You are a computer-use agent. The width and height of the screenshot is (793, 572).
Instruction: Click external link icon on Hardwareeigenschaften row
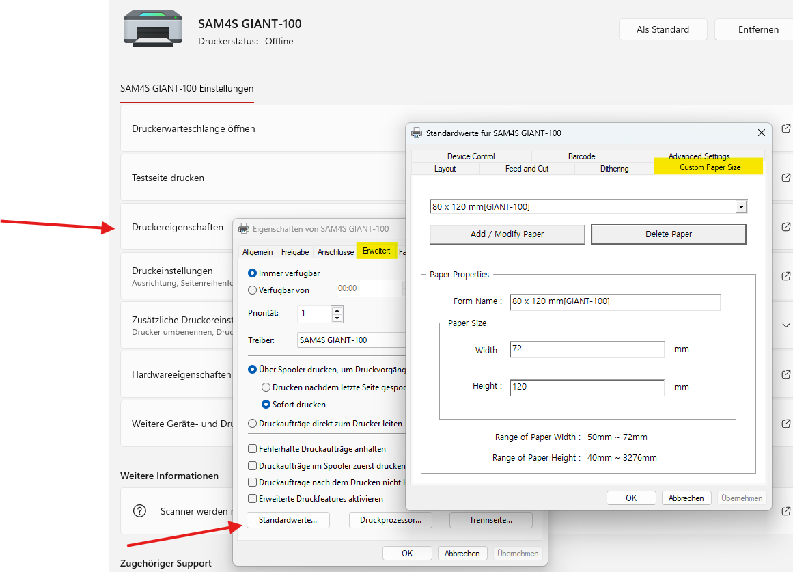pyautogui.click(x=786, y=374)
